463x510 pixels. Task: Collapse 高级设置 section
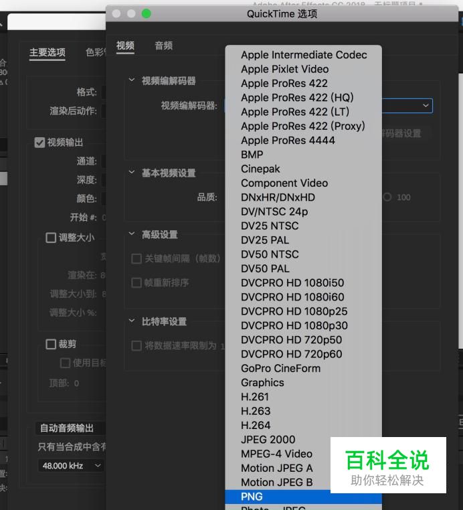pos(132,234)
